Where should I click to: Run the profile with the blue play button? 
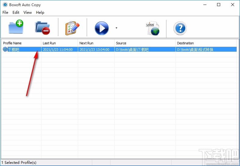click(x=102, y=28)
